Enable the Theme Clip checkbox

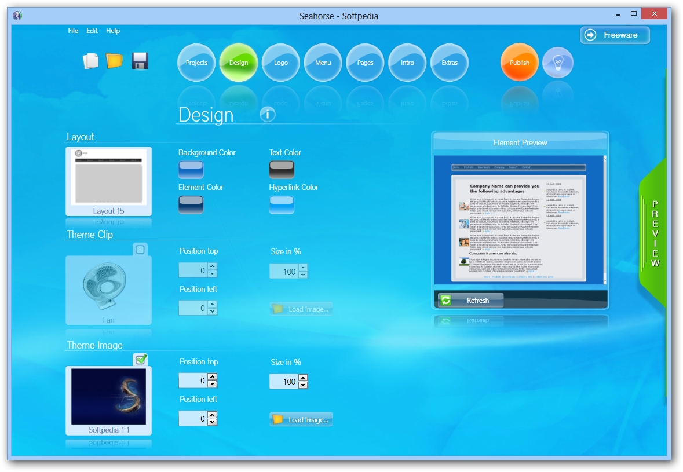140,250
